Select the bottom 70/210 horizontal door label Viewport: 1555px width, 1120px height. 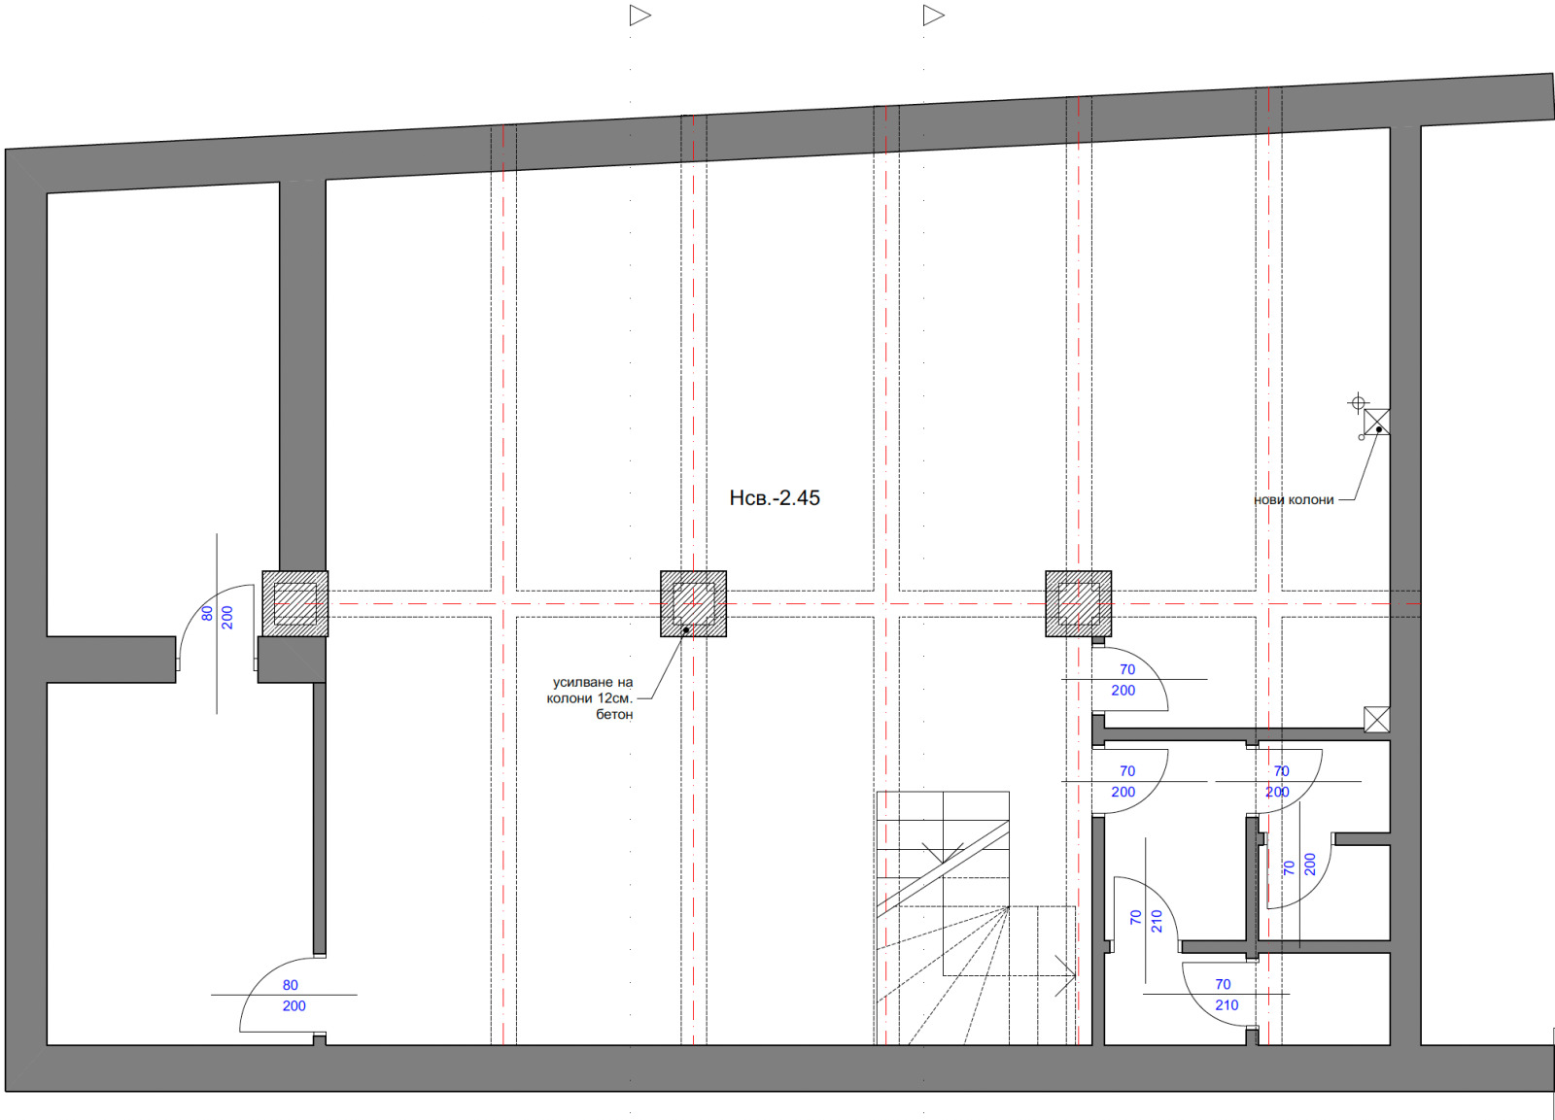1225,995
